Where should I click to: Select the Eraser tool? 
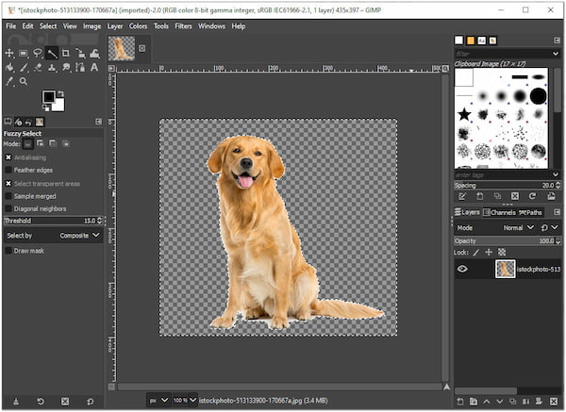tap(38, 68)
